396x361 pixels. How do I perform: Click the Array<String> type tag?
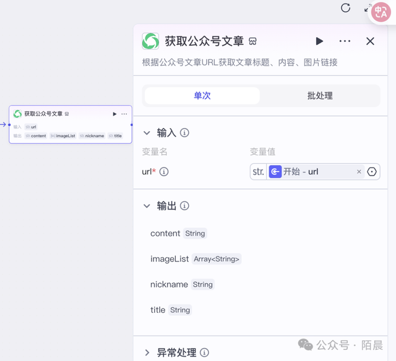click(x=217, y=259)
